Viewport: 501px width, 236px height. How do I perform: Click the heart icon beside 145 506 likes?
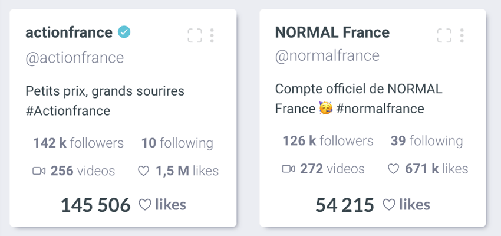point(145,205)
